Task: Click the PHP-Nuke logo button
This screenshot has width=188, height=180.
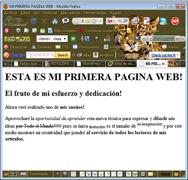Action: [x=17, y=39]
